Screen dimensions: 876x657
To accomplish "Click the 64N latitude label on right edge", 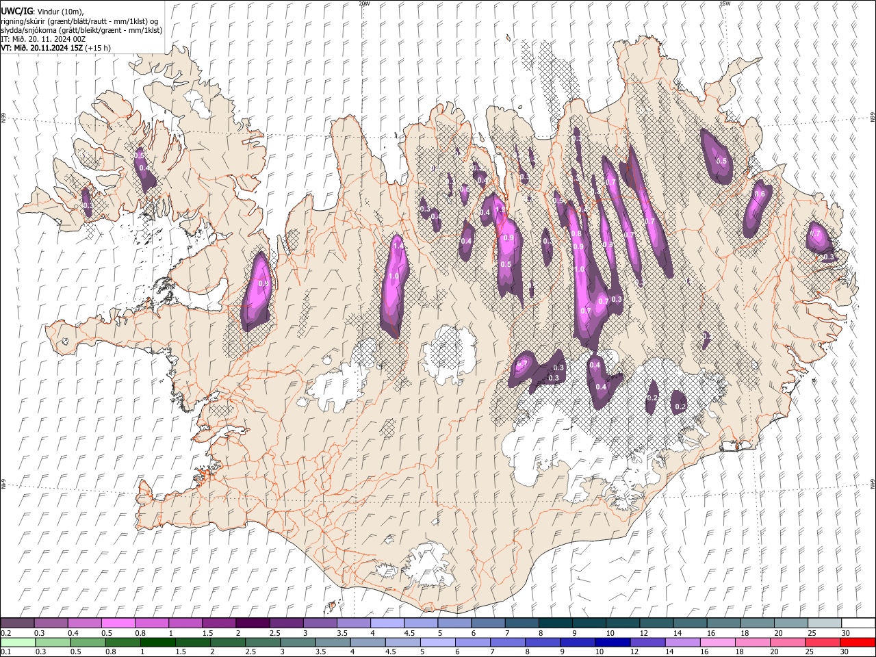I will 873,484.
